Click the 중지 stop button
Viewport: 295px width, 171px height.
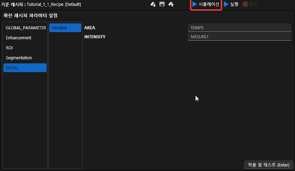[x=250, y=4]
